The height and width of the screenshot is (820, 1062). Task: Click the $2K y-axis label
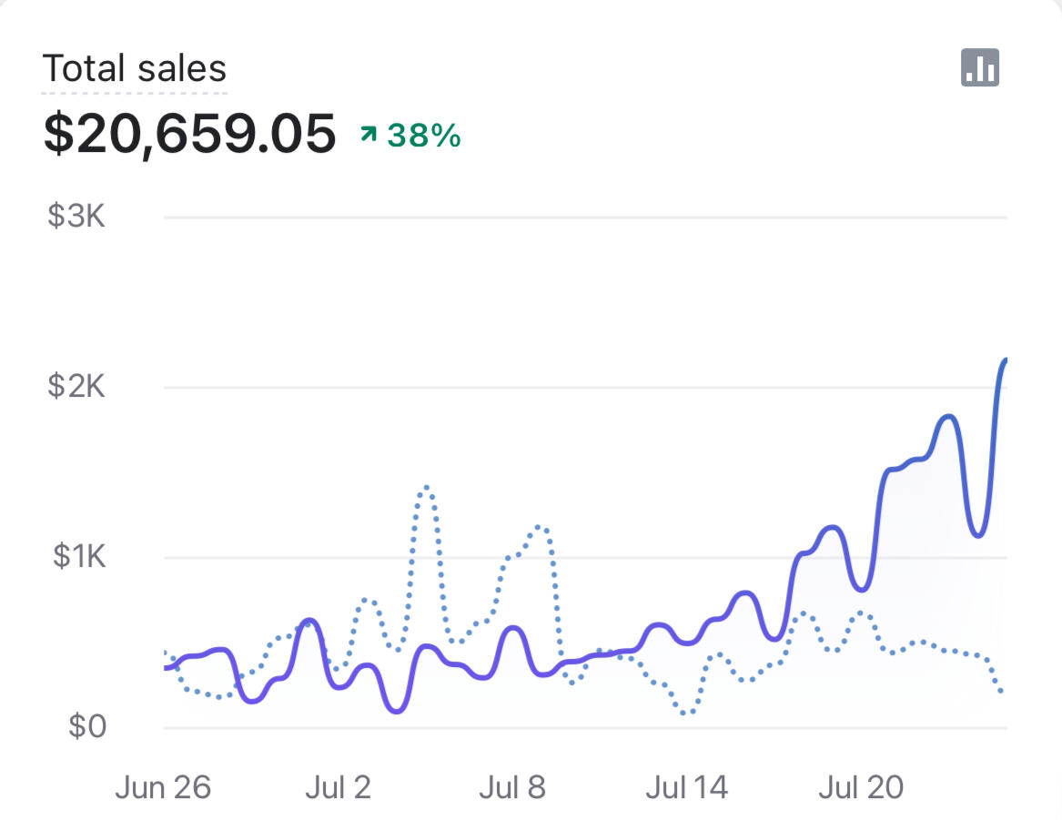point(76,387)
